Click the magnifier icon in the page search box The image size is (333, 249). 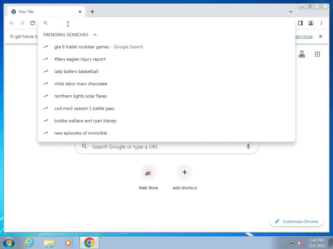coord(84,146)
